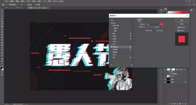Image resolution: width=196 pixels, height=105 pixels.
Task: Click 适合屏幕 (Fit Screen) button
Action: pos(29,5)
